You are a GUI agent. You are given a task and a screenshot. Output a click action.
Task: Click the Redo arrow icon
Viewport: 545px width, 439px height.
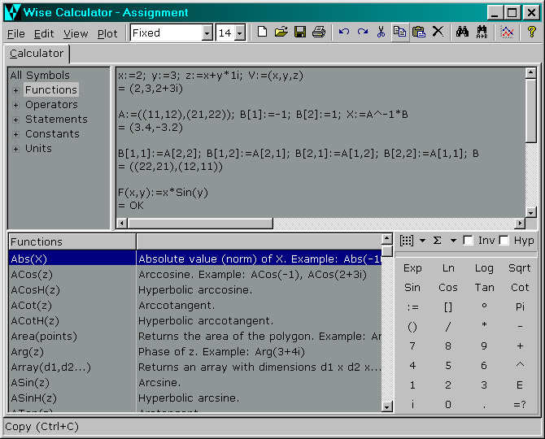[x=363, y=33]
